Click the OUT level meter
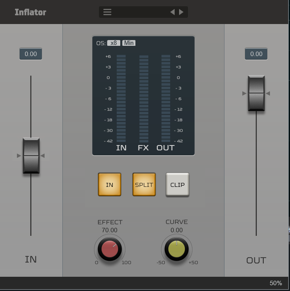The image size is (290, 291). (166, 98)
